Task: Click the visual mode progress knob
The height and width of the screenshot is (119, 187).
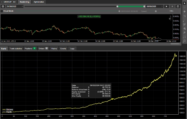Action: [x=119, y=11]
